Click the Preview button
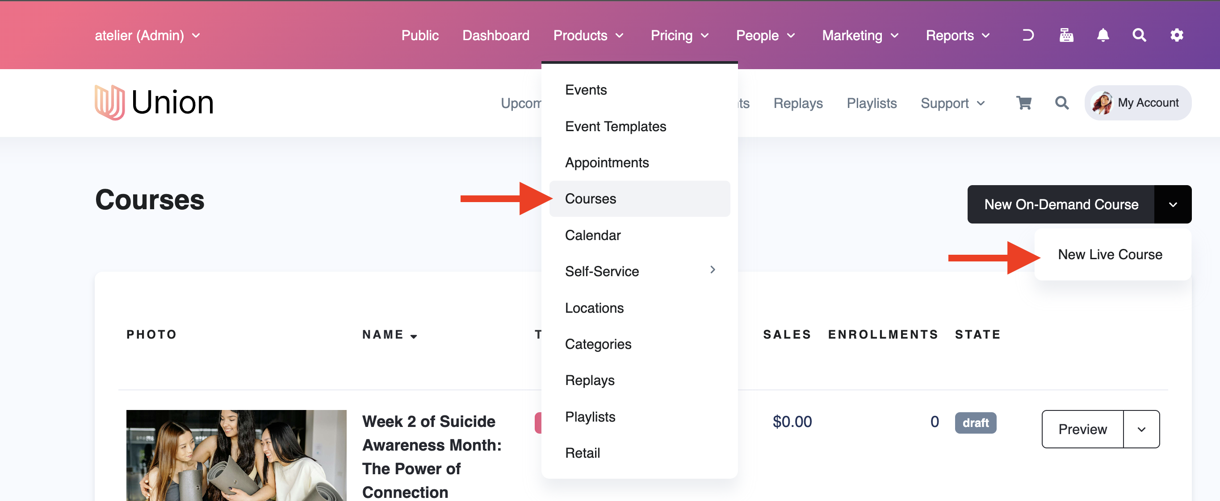The height and width of the screenshot is (501, 1220). [1083, 429]
